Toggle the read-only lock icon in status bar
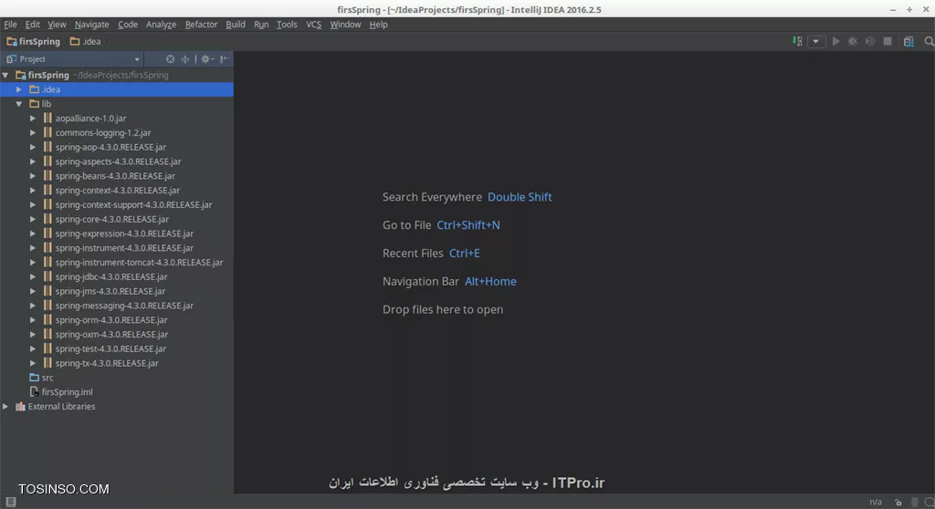Screen dimensions: 935x509 click(x=898, y=502)
